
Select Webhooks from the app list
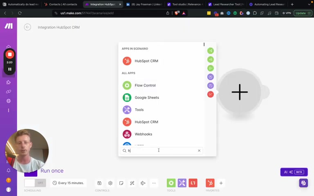point(161,134)
